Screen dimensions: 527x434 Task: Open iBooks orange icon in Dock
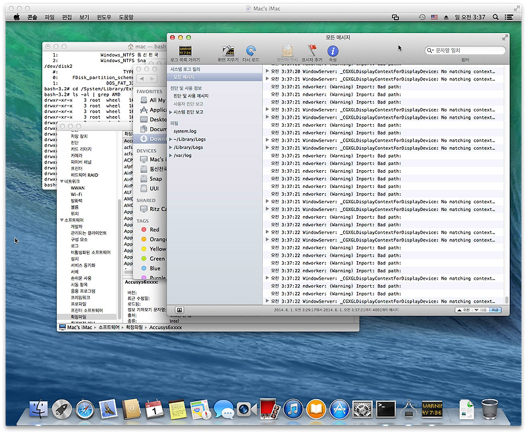316,409
